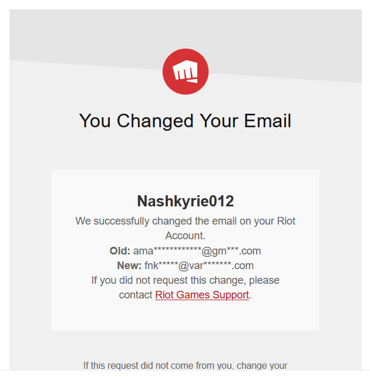
Task: Click the new masked fnk email address
Action: click(x=199, y=266)
